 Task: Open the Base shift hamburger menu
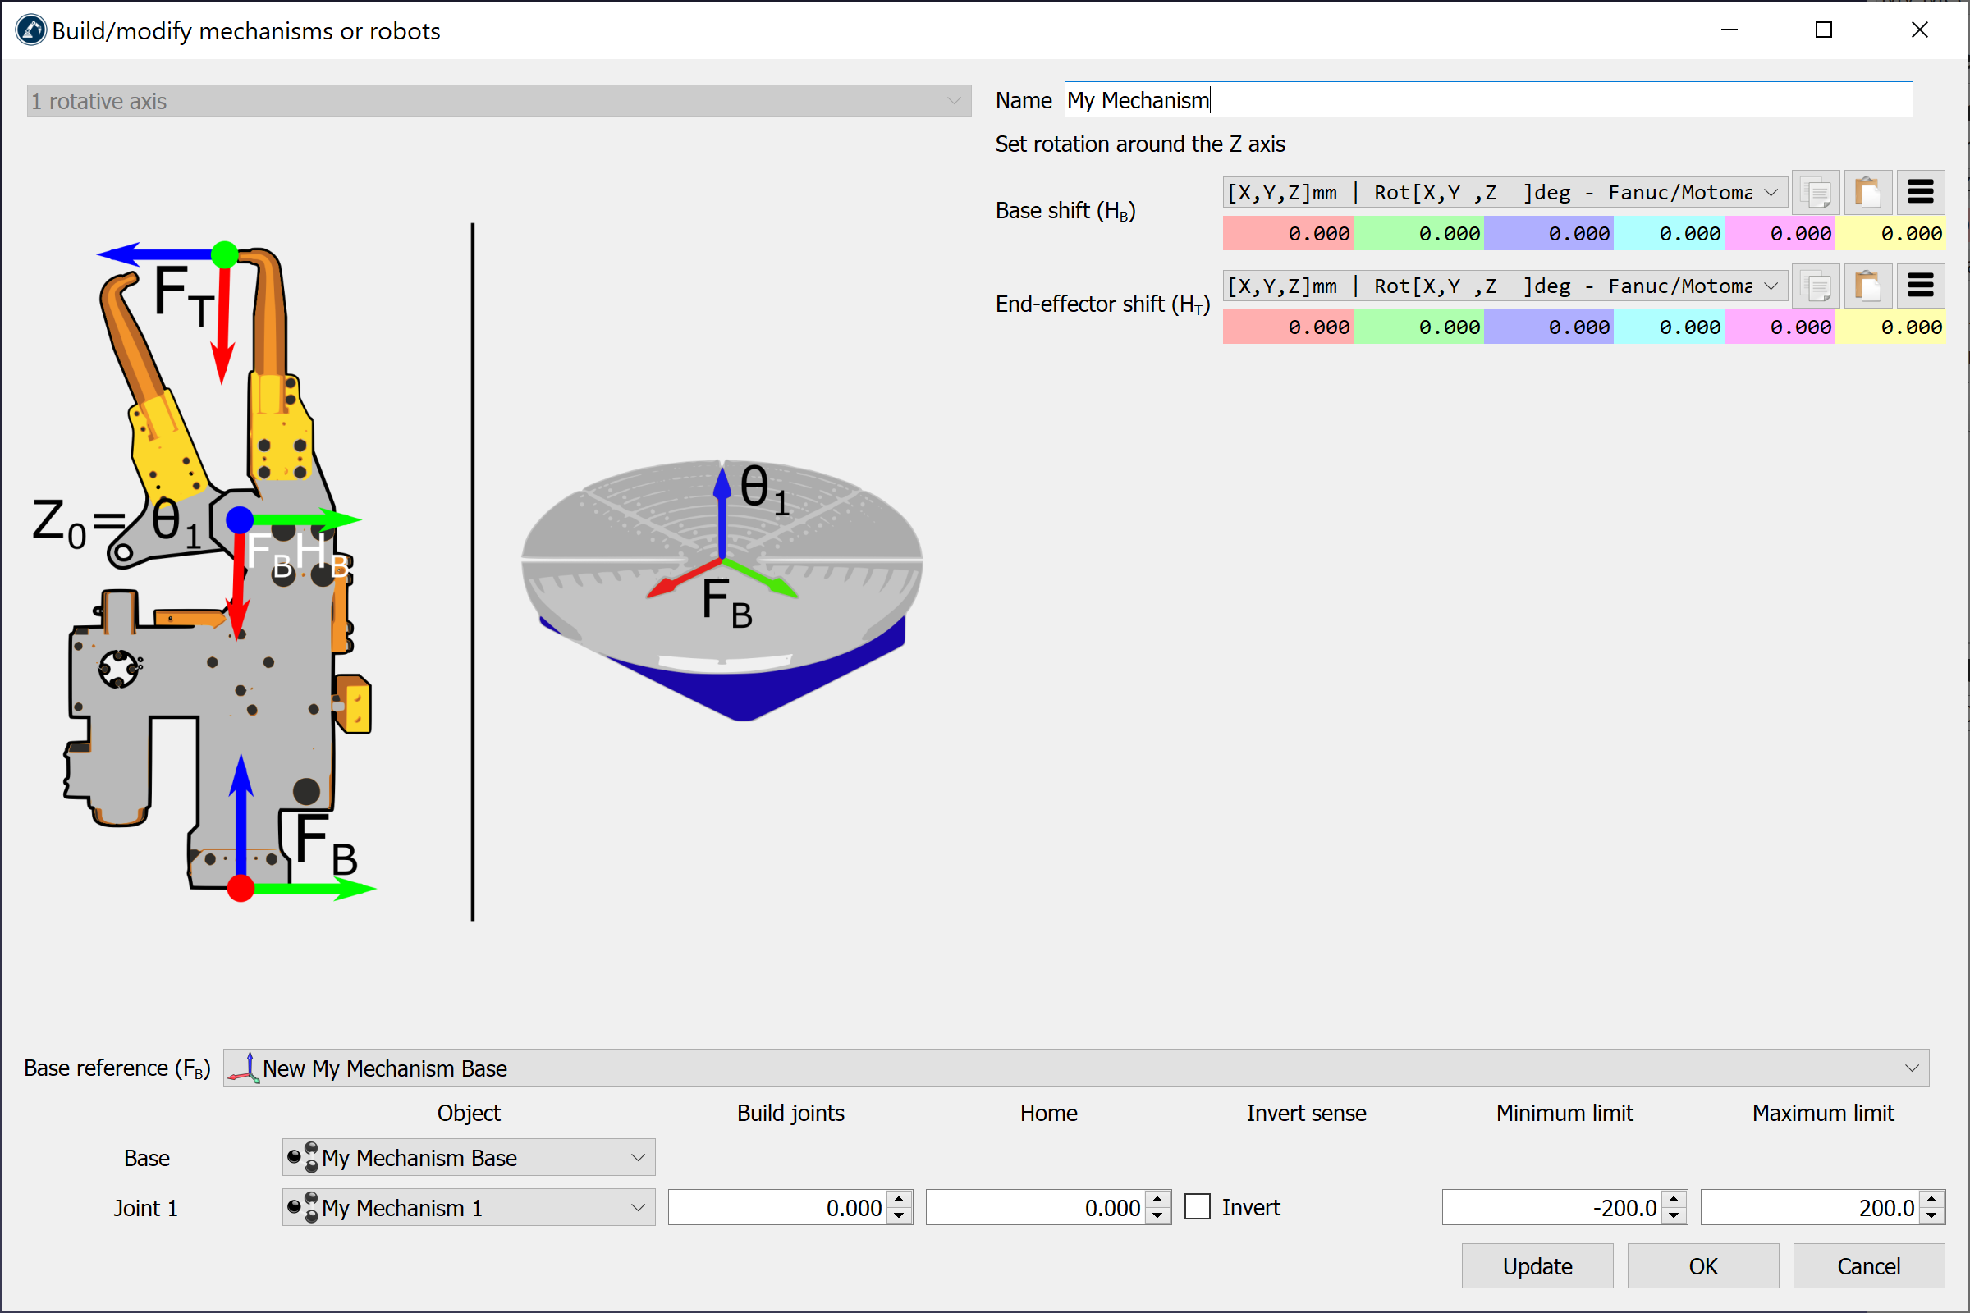[x=1920, y=193]
